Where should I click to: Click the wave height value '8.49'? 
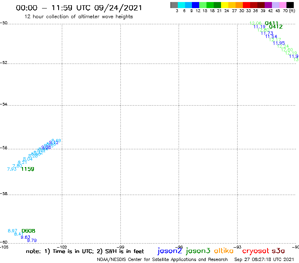click(x=56, y=141)
